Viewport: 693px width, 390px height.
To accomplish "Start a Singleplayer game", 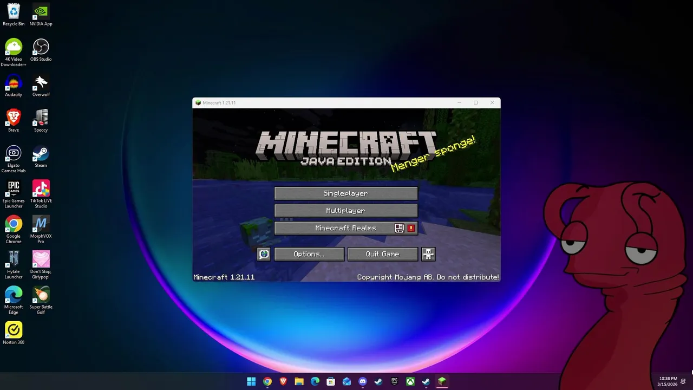I will tap(346, 193).
